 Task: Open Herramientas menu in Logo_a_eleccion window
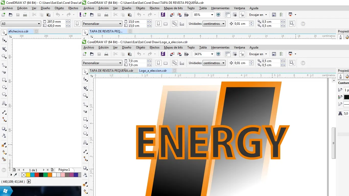(220, 47)
